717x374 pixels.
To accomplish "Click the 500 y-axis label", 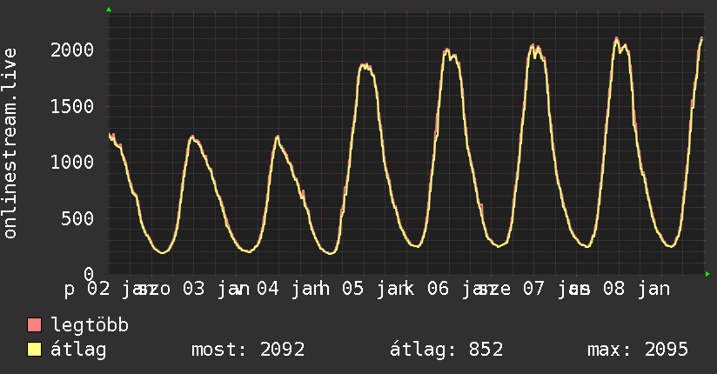I will point(77,218).
